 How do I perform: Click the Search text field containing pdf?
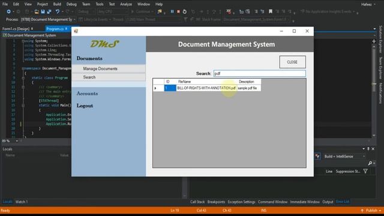tap(260, 73)
